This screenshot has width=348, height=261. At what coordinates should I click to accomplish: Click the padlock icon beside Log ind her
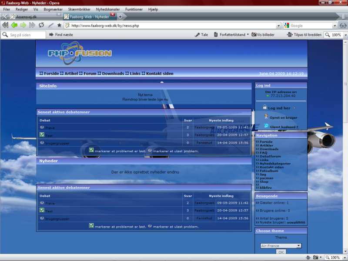tap(264, 107)
